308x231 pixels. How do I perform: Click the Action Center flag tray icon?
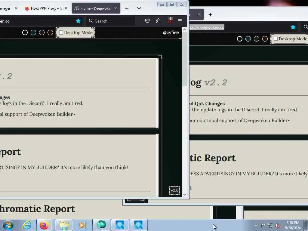tap(263, 225)
